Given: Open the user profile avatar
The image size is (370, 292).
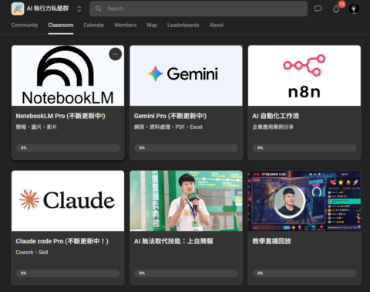Looking at the screenshot, I should pyautogui.click(x=354, y=8).
